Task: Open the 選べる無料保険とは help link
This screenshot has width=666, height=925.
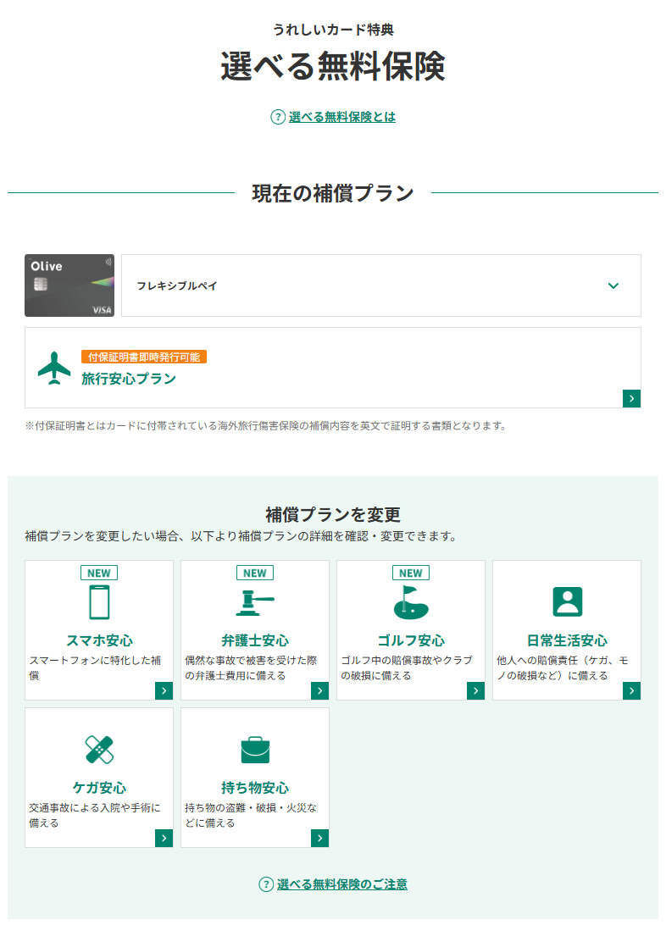Action: [341, 118]
